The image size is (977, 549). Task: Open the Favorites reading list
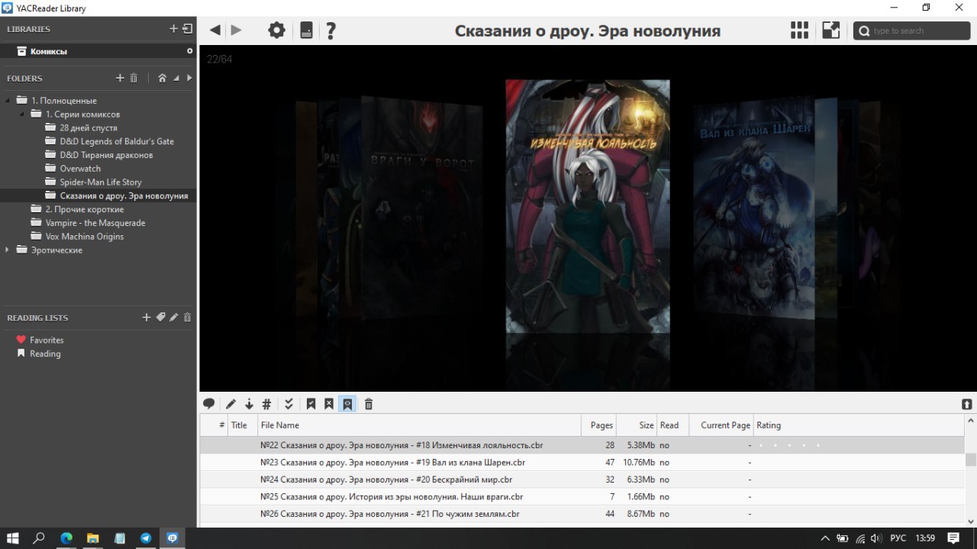tap(47, 340)
